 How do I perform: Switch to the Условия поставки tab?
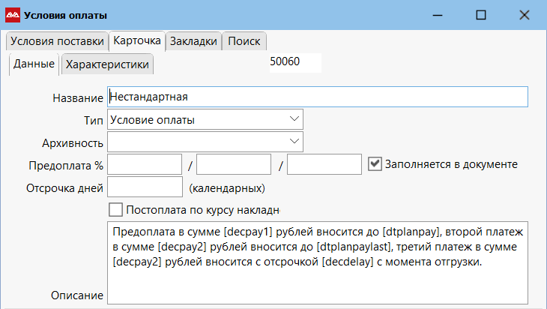[x=56, y=40]
